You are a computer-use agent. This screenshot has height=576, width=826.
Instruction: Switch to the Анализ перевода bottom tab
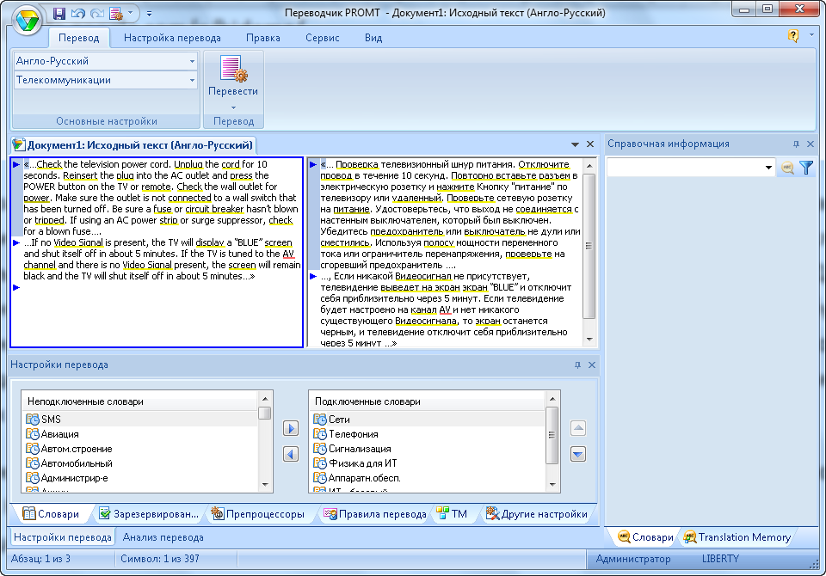[163, 537]
